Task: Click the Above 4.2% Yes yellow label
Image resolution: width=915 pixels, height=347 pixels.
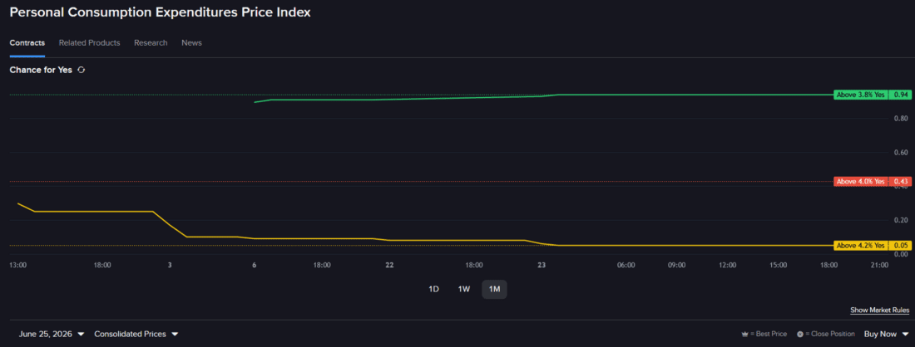Action: 860,246
